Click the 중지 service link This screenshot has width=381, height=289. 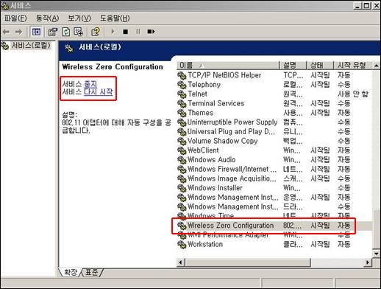click(90, 84)
